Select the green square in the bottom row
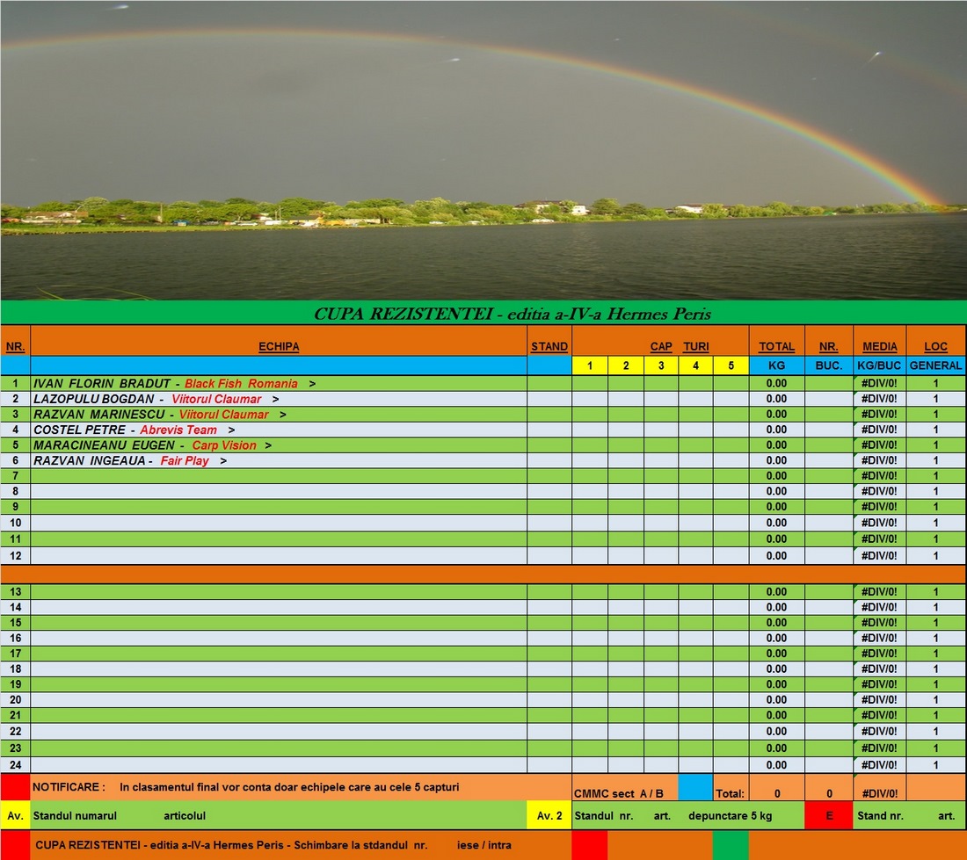The image size is (967, 860). [x=730, y=846]
